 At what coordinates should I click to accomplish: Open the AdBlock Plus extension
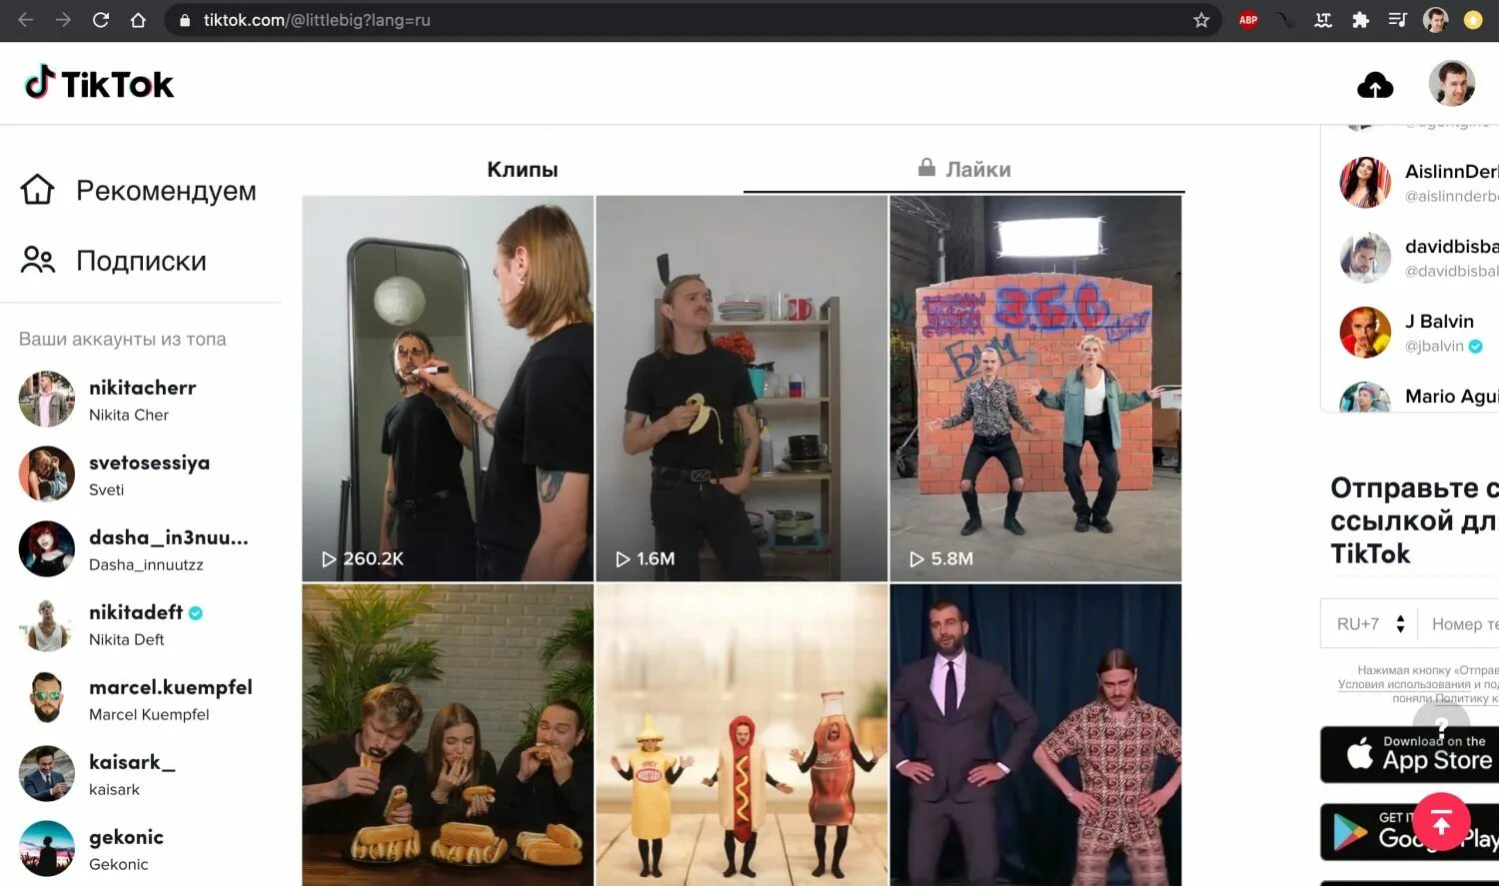coord(1248,20)
